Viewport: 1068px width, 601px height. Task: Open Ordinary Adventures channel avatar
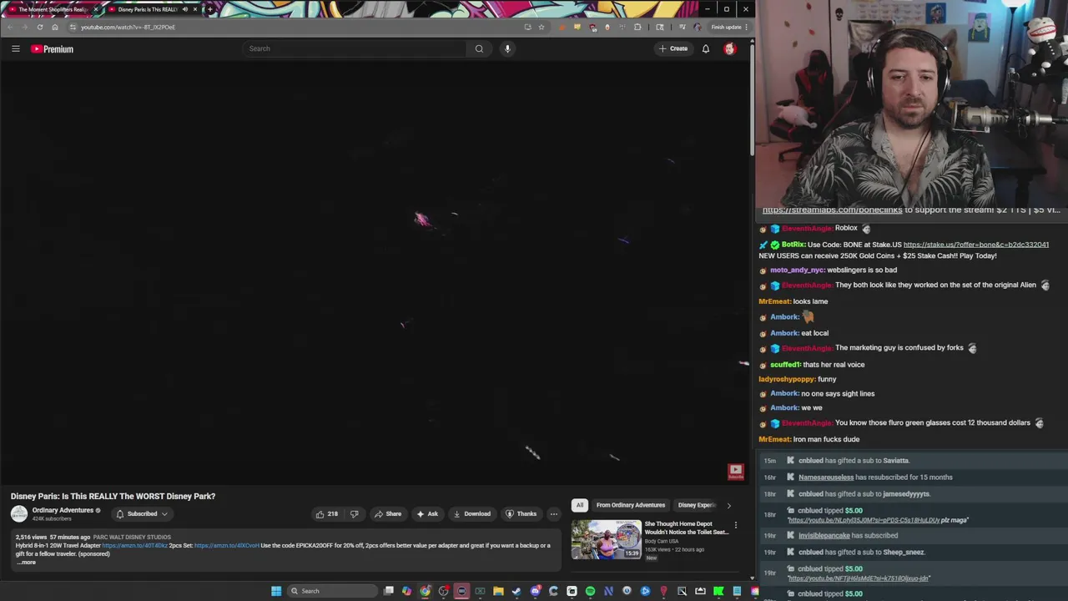click(x=18, y=513)
